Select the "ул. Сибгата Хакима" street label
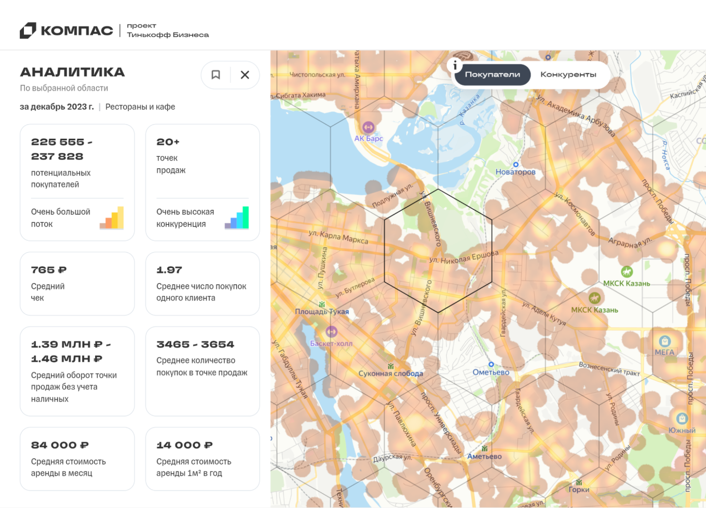706x508 pixels. tap(298, 96)
